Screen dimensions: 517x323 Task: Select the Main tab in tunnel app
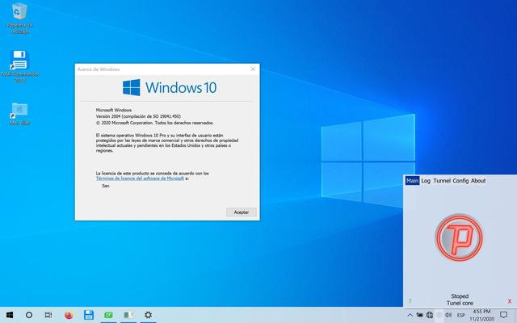[412, 181]
